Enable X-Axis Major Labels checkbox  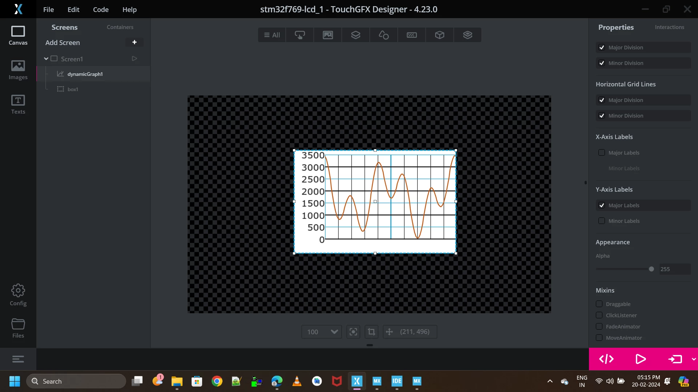pyautogui.click(x=602, y=153)
